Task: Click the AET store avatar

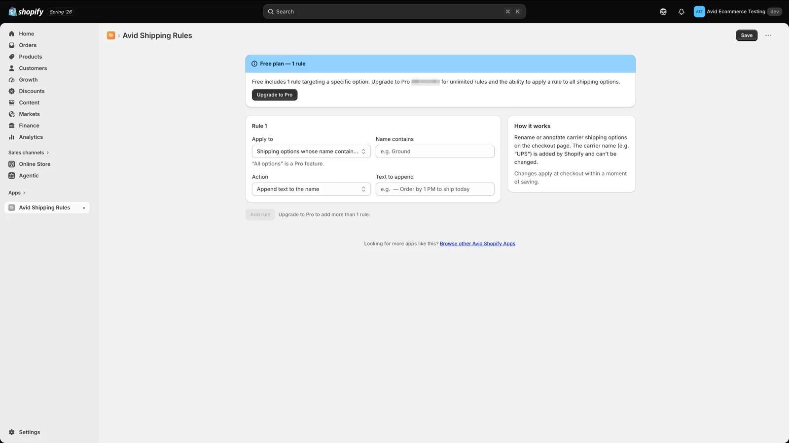Action: (699, 12)
